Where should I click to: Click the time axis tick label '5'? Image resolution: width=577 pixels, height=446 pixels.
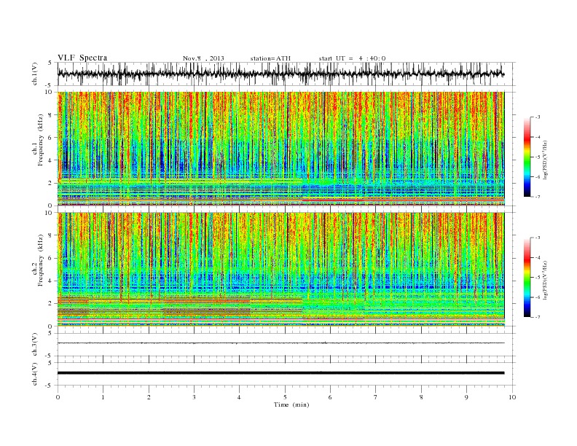click(x=285, y=397)
